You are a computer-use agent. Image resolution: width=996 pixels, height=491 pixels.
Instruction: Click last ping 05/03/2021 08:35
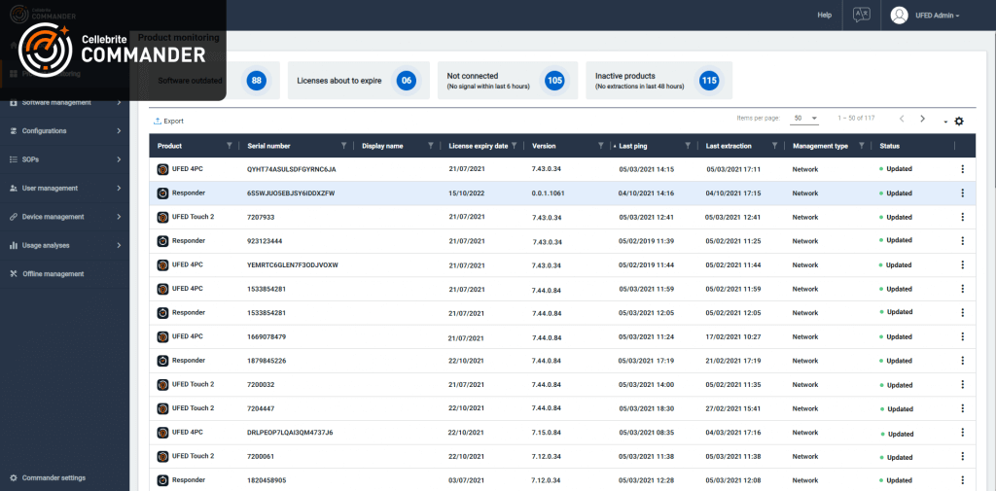pos(646,433)
